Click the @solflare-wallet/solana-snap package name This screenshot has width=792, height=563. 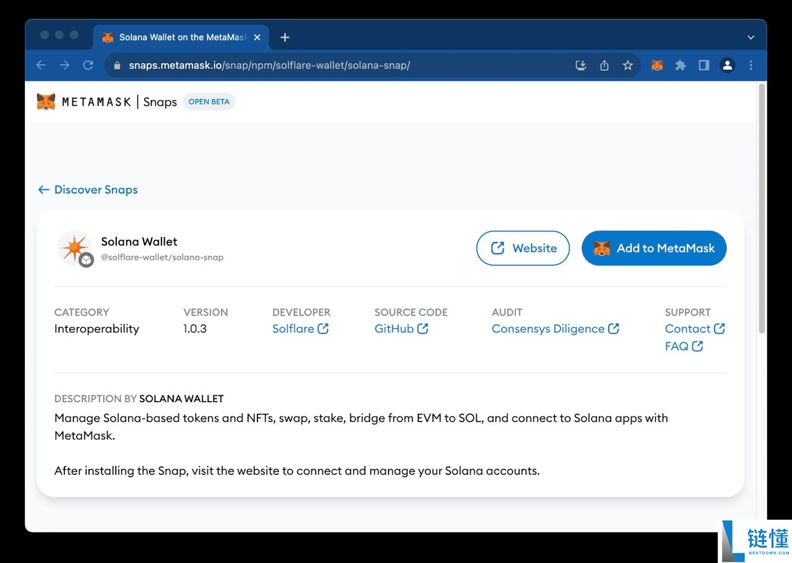pos(162,257)
